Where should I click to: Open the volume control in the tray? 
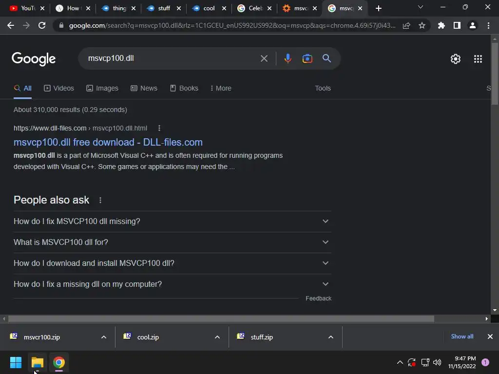[437, 362]
